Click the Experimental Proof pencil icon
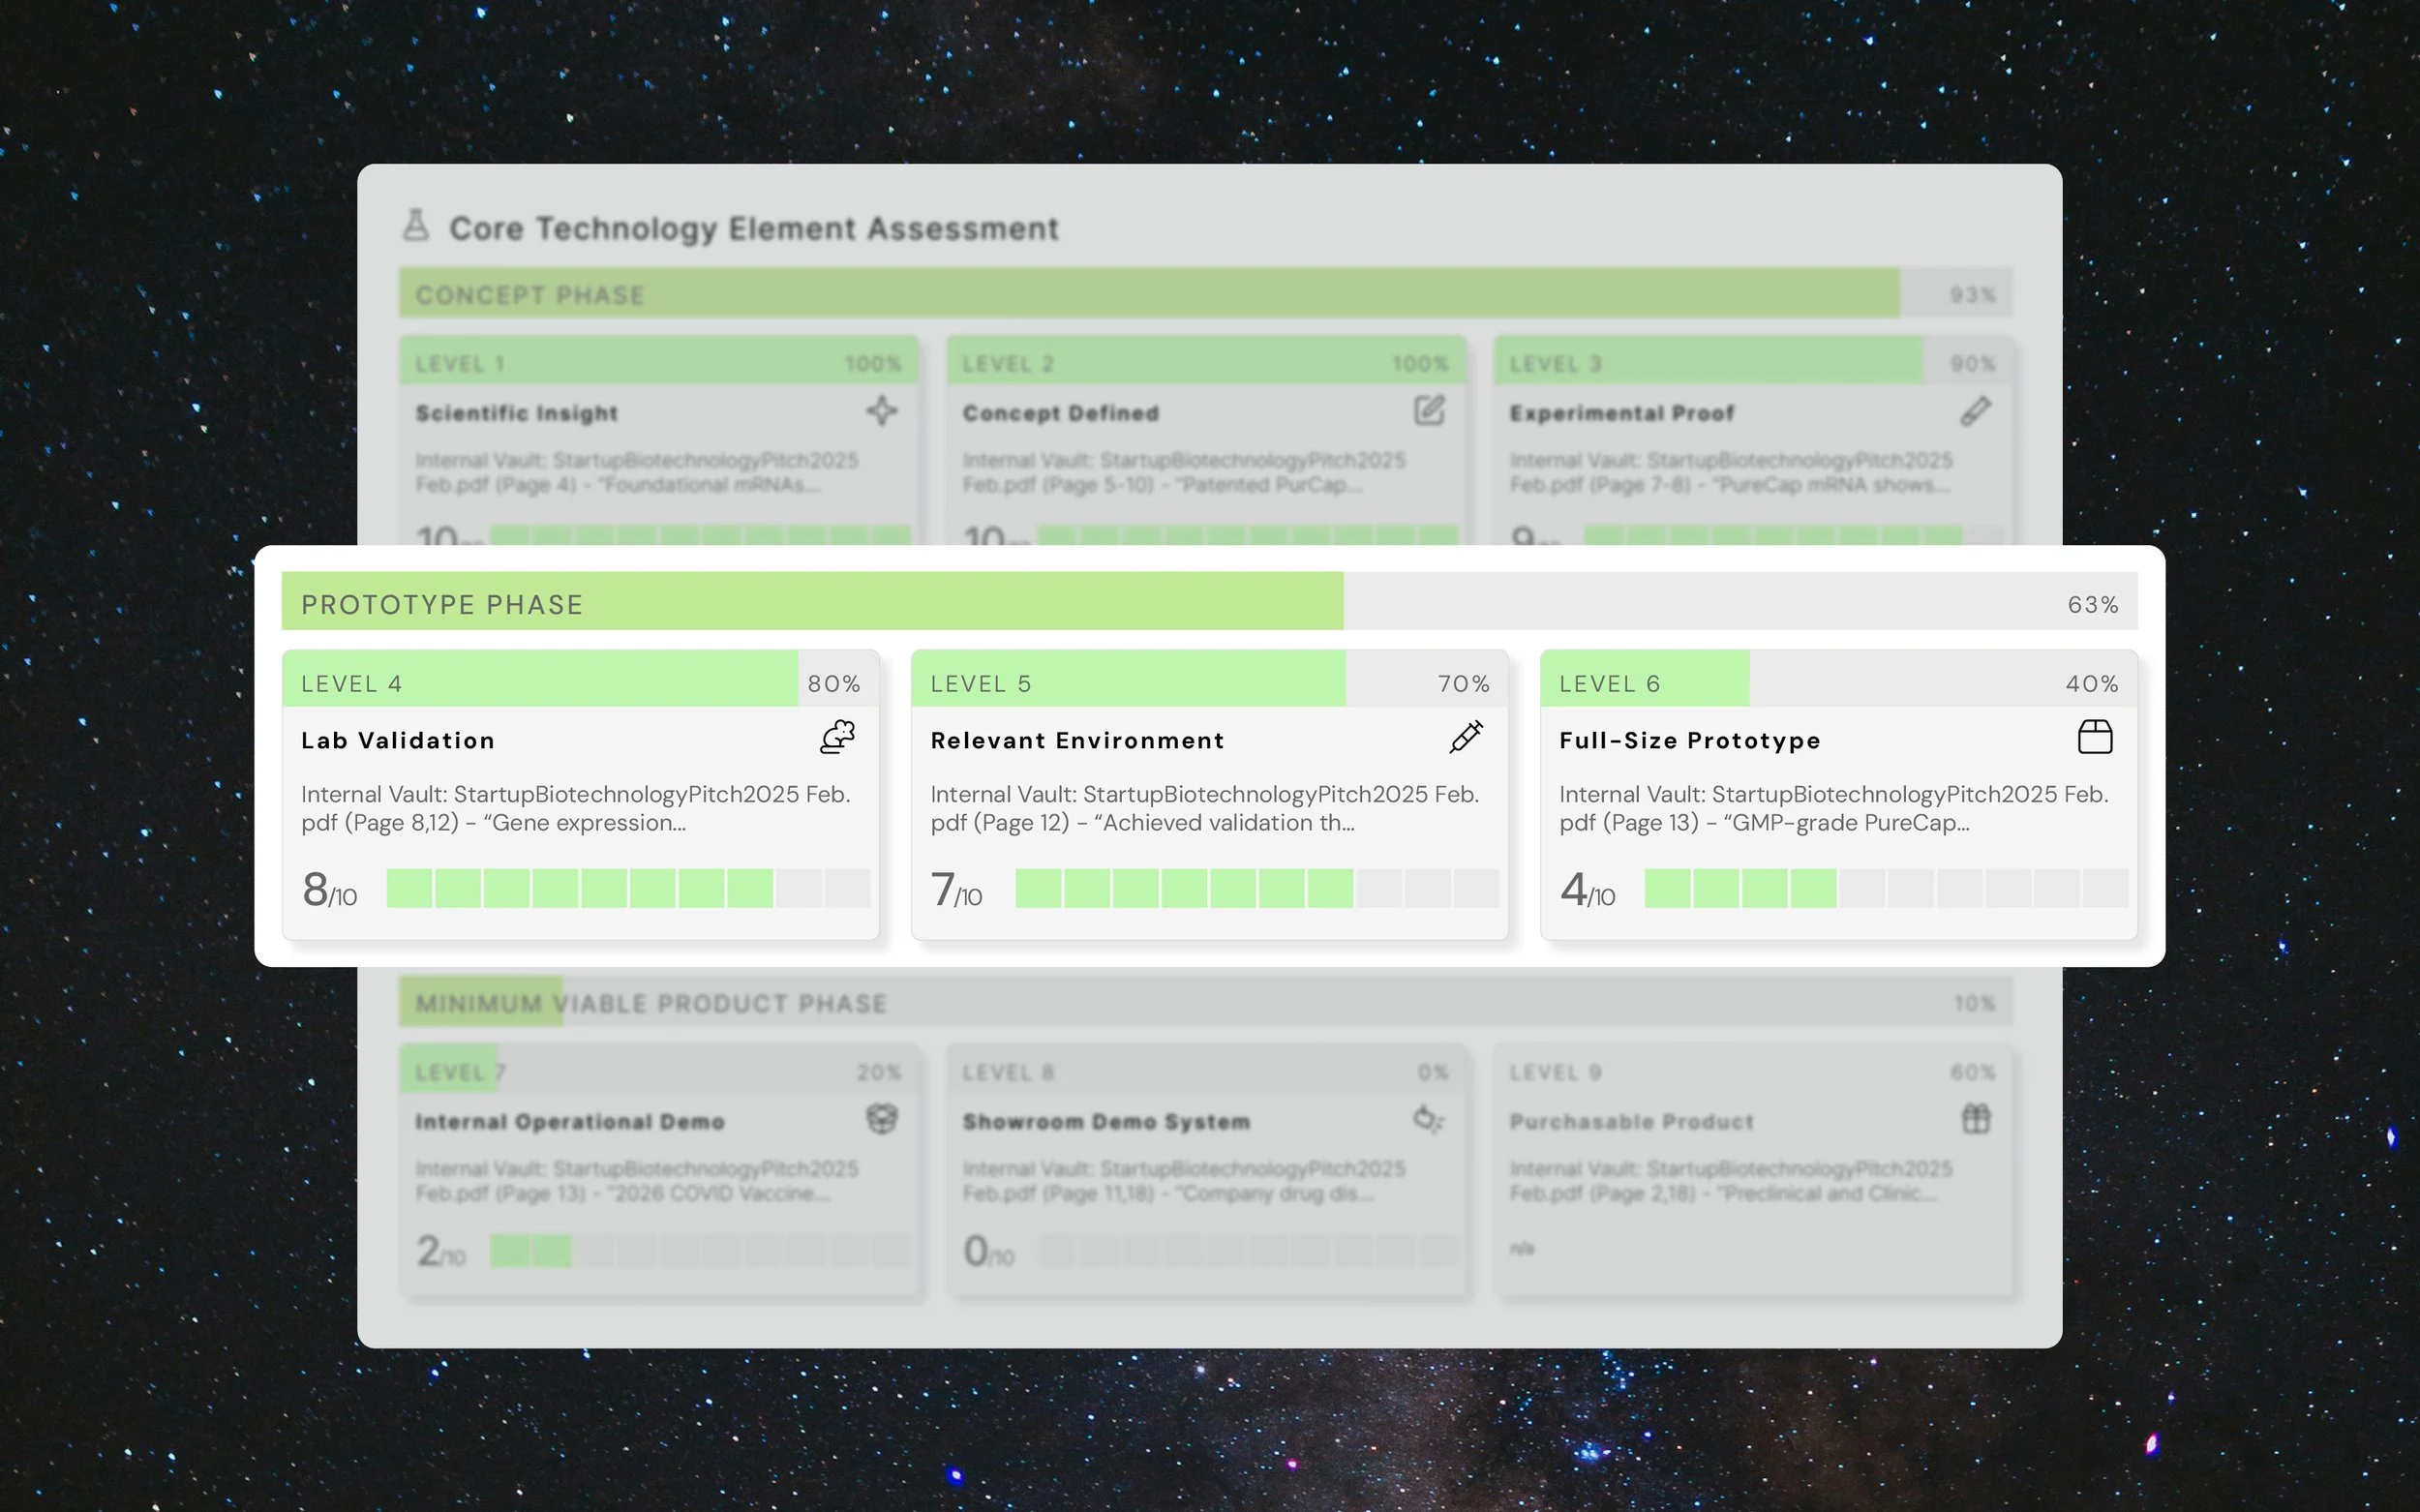2420x1512 pixels. point(1976,410)
